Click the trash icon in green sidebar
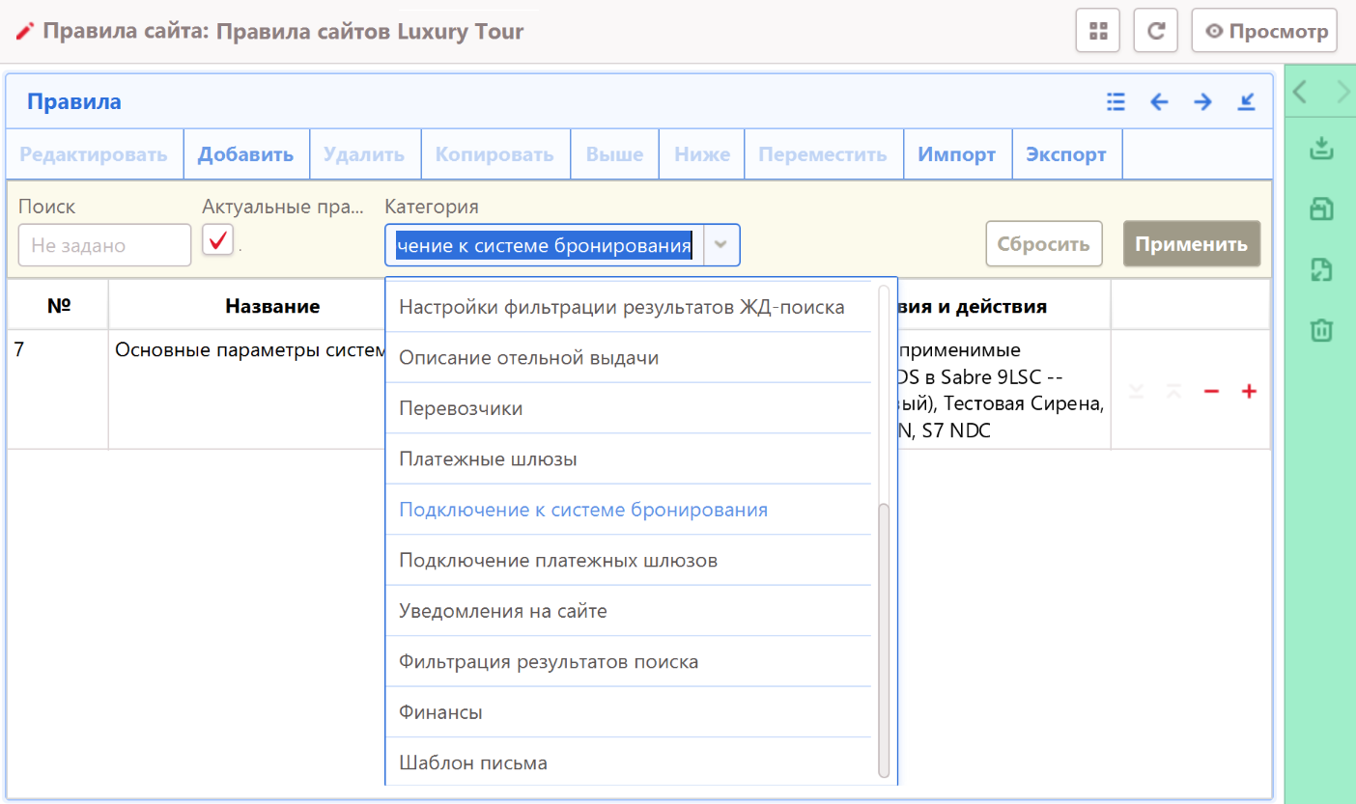The height and width of the screenshot is (804, 1356). tap(1320, 331)
